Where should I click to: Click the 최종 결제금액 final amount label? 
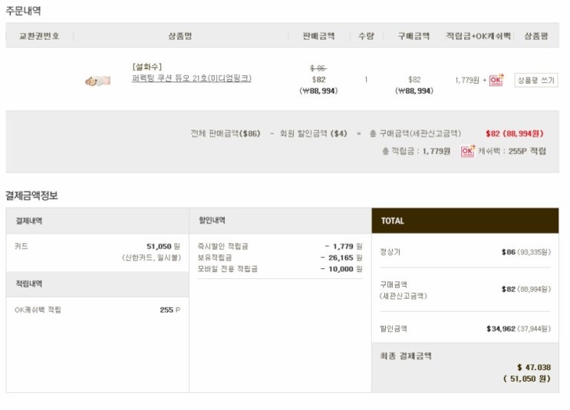click(x=406, y=356)
